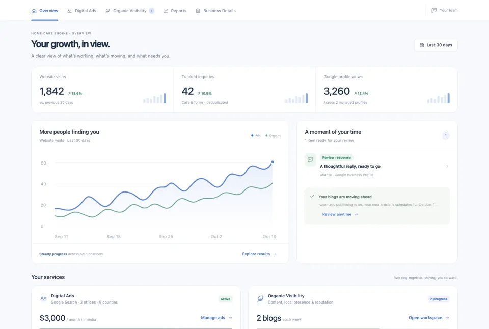Click the Active status badge

[226, 299]
